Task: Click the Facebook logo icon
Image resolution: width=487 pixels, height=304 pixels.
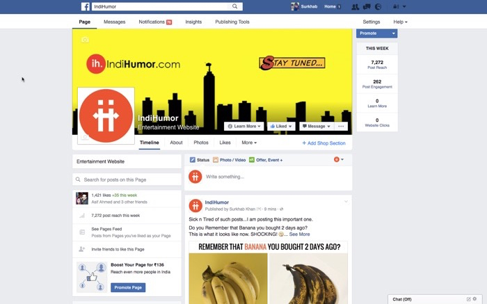Action: 86,6
